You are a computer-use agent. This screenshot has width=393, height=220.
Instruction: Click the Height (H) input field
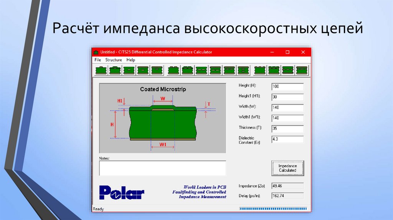tap(287, 87)
